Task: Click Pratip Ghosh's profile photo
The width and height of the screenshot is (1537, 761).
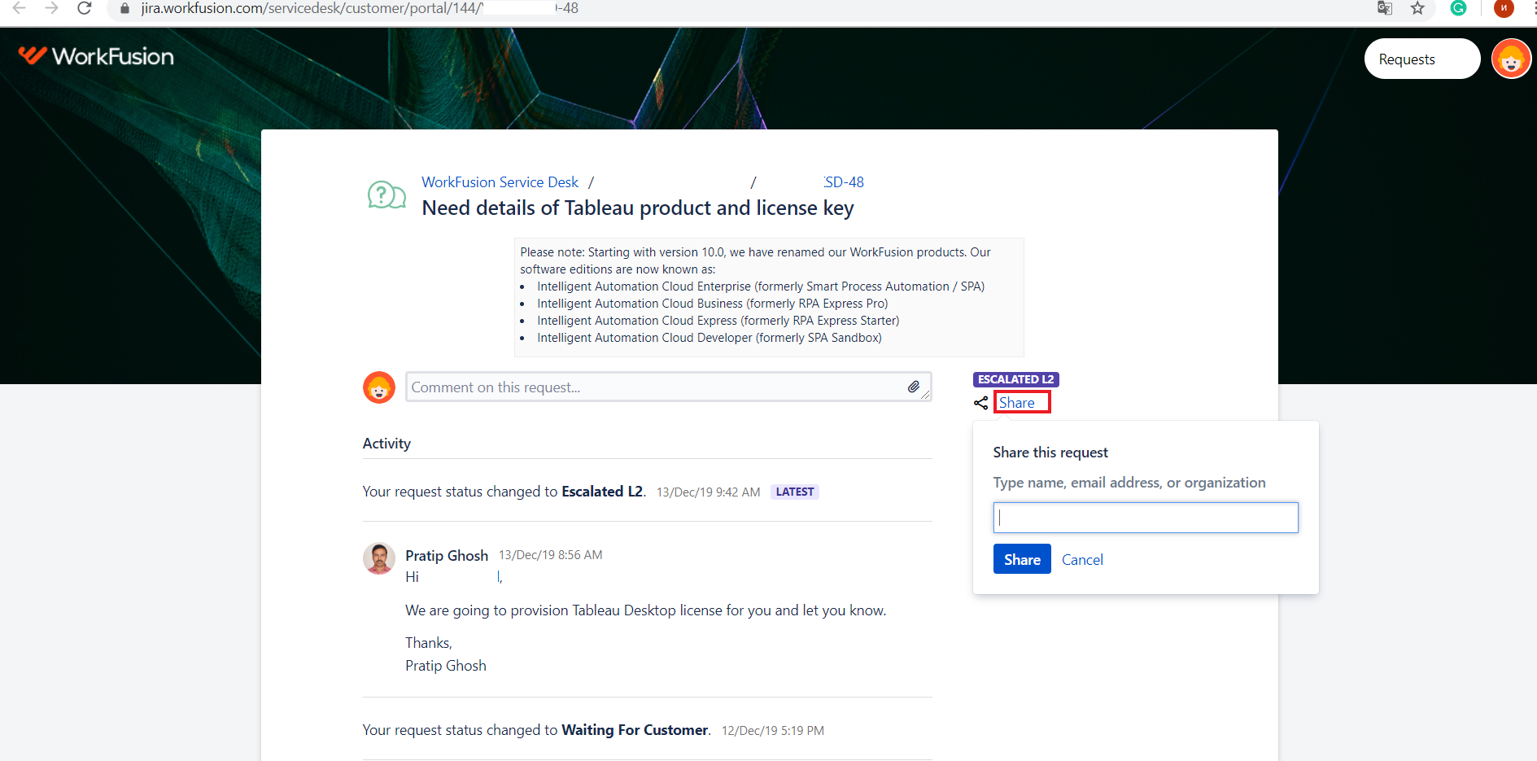Action: point(379,558)
